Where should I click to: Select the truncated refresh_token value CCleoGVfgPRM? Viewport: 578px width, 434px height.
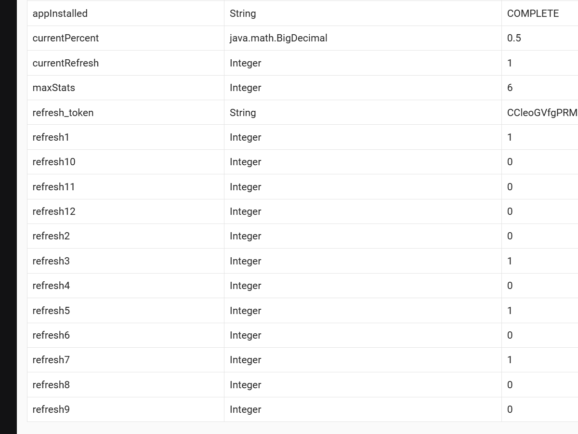542,113
